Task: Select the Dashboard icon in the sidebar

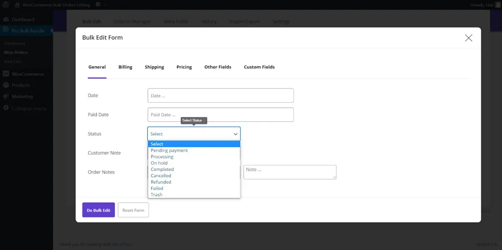Action: (x=7, y=19)
